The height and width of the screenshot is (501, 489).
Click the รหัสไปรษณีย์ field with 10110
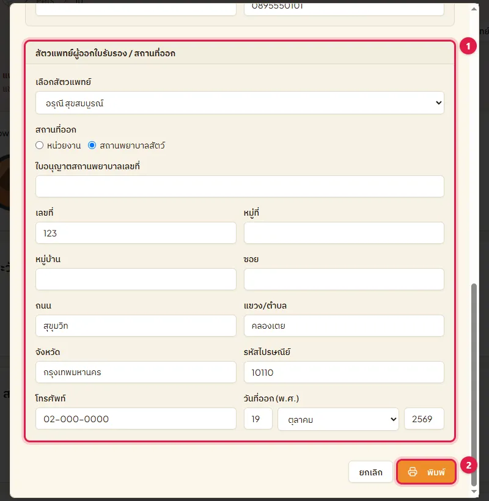coord(344,372)
